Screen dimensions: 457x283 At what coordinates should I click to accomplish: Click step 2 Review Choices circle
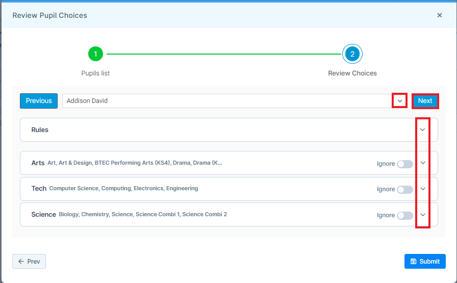point(352,54)
